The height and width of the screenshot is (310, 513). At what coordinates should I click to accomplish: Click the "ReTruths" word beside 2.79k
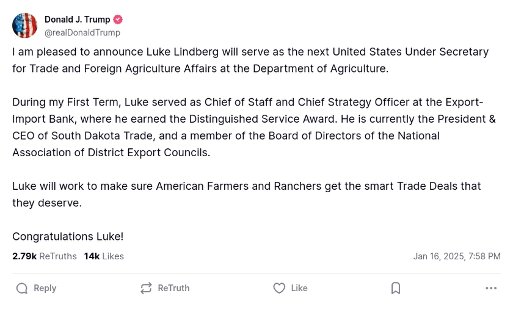tap(58, 256)
